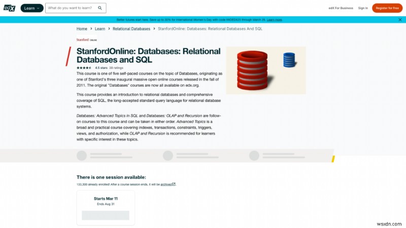The width and height of the screenshot is (406, 228).
Task: Click the Stanford Online logo
Action: 86,40
